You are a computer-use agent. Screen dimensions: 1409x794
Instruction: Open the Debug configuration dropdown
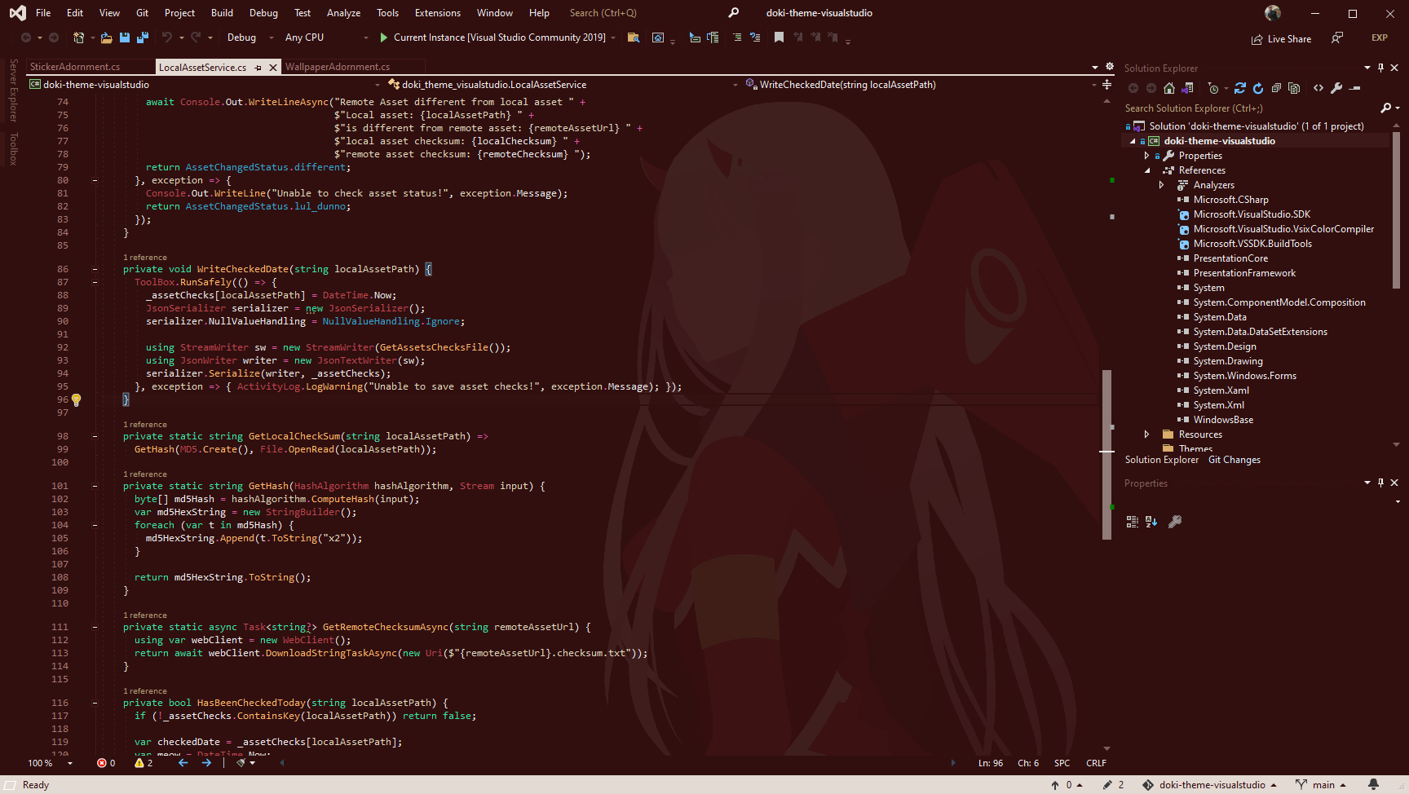pos(250,37)
